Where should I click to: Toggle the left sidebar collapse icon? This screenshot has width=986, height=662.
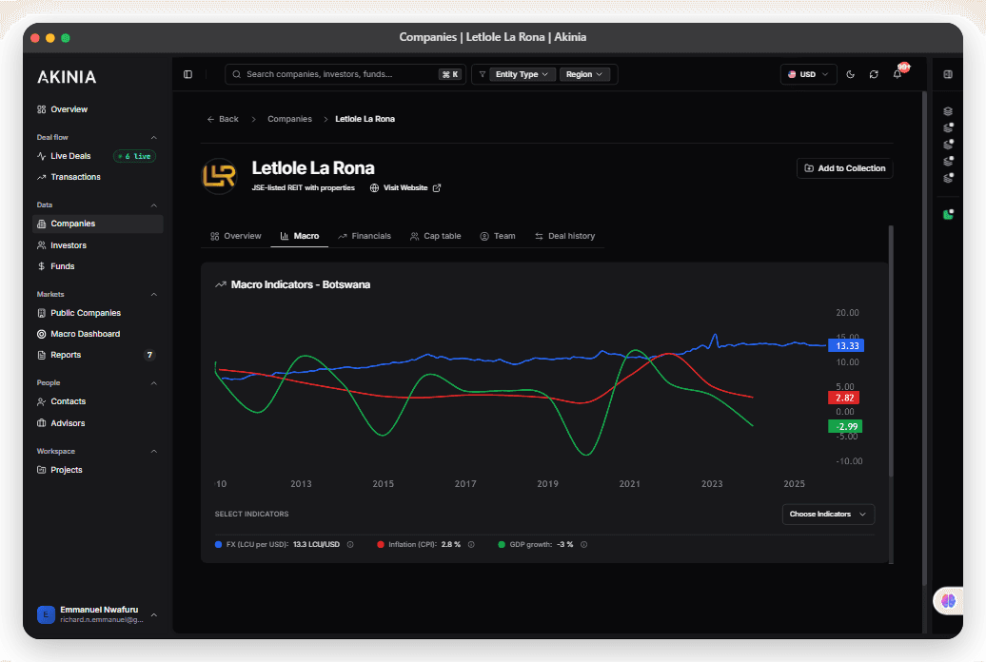point(187,74)
